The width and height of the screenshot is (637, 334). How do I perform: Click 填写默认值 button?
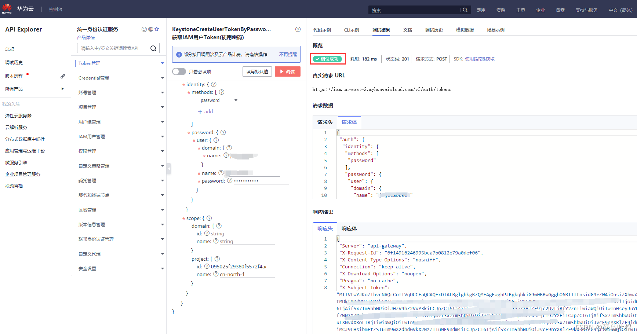(x=257, y=71)
